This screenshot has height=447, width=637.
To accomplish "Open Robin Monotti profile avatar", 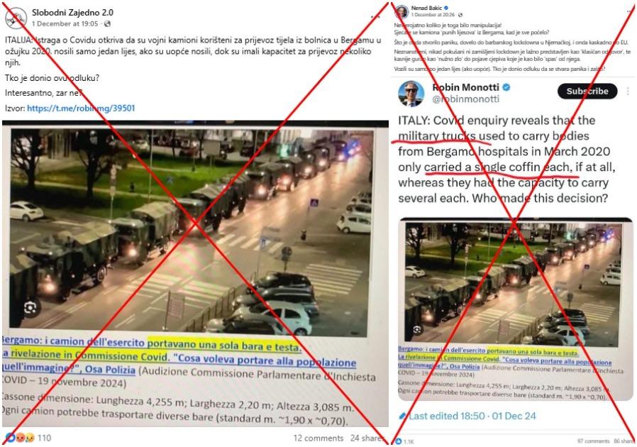I will coord(411,94).
